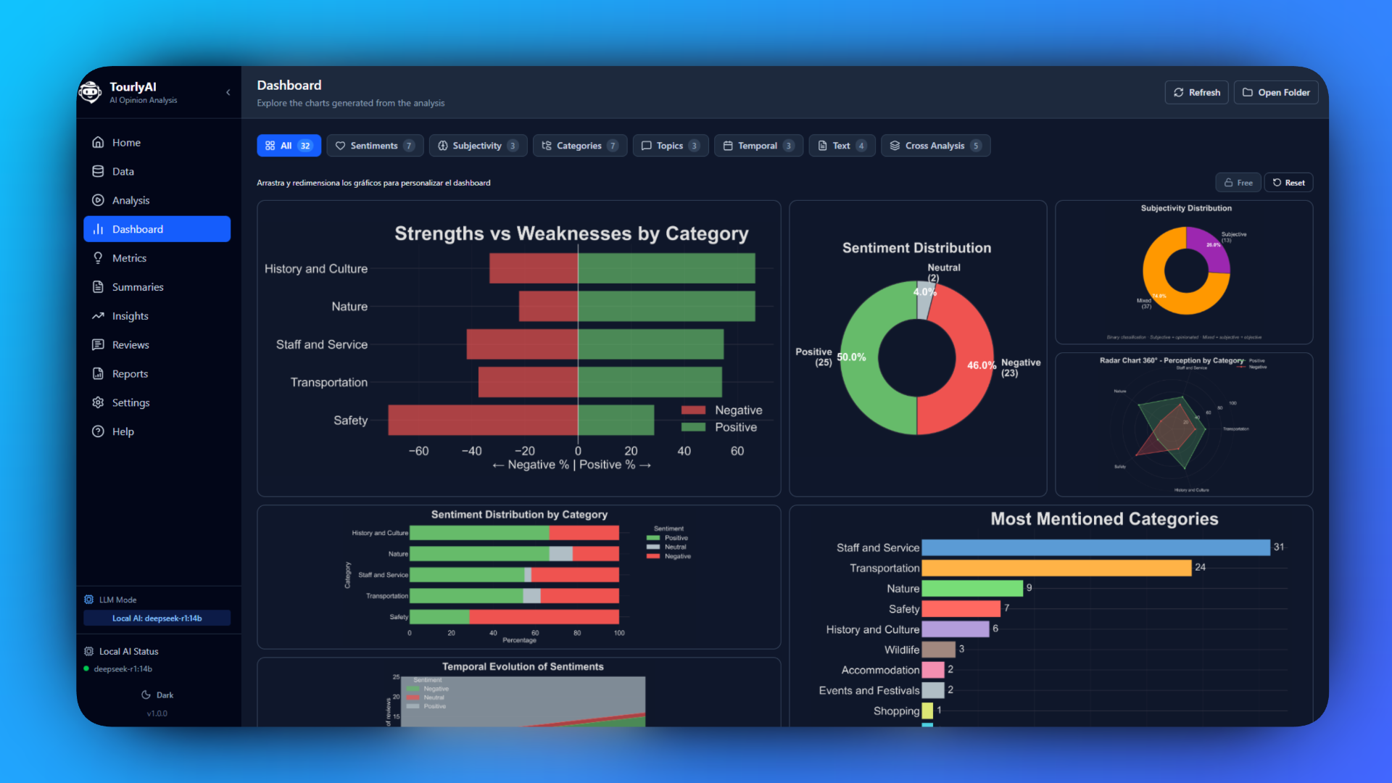The height and width of the screenshot is (783, 1392).
Task: Open Metrics from the sidebar
Action: tap(99, 258)
